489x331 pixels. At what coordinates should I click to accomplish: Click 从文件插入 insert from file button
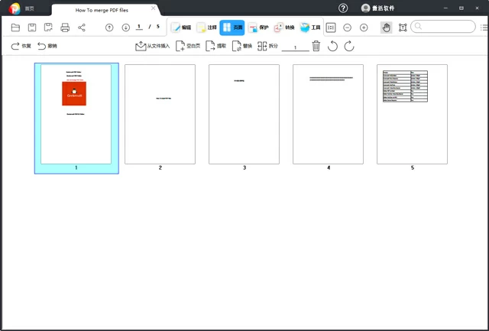(x=153, y=47)
